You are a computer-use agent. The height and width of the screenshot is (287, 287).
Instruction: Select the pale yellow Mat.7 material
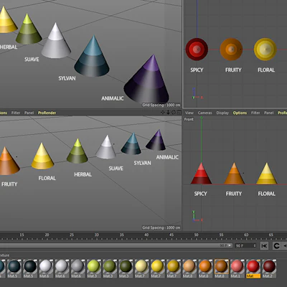141,268
